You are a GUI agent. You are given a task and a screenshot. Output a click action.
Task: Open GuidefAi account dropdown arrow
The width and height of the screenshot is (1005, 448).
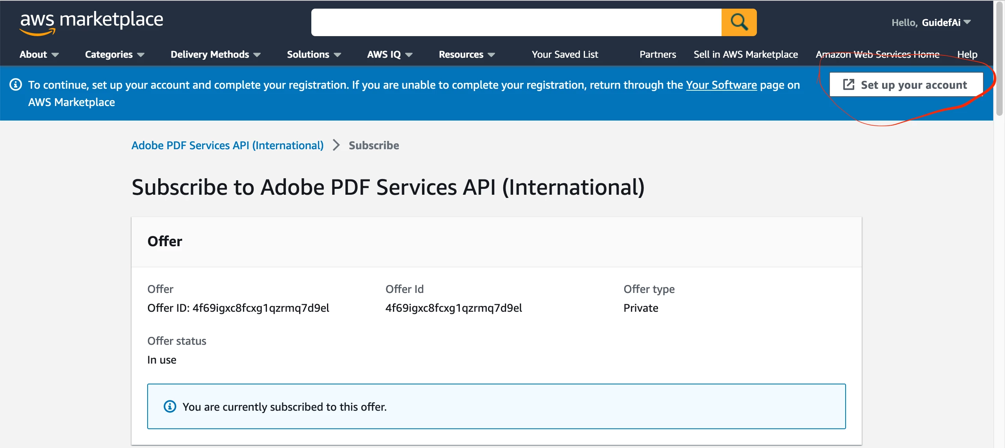(x=967, y=22)
